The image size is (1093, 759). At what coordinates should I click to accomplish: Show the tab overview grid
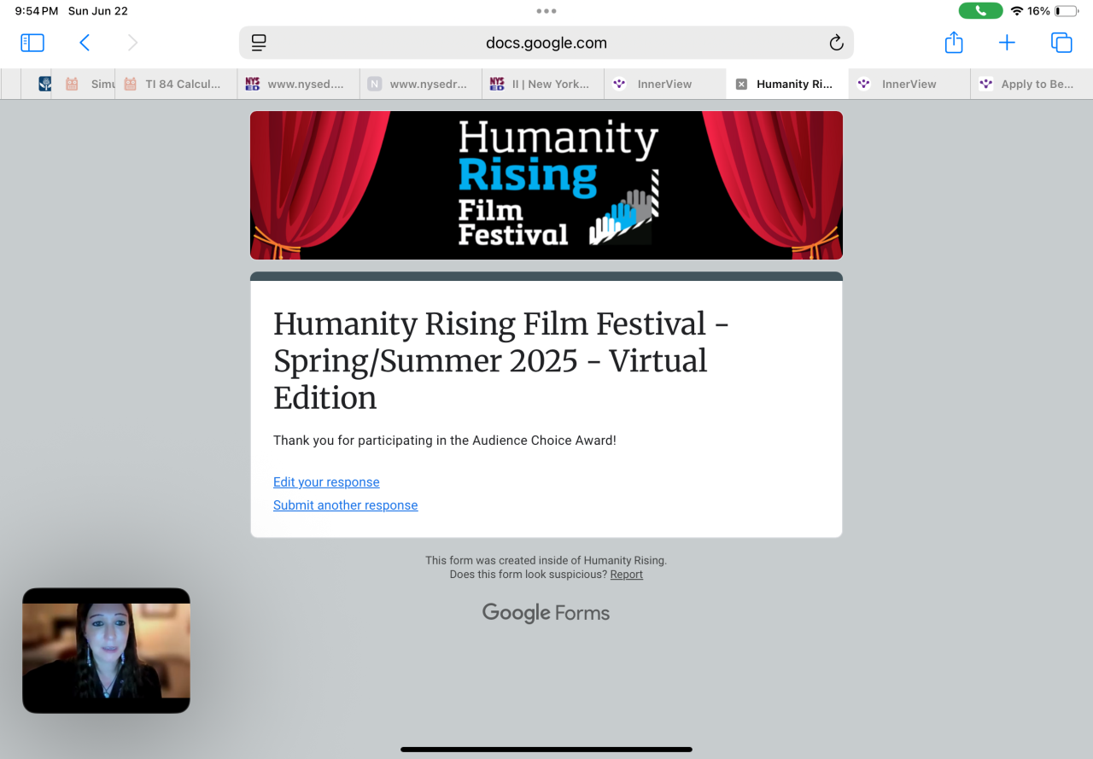coord(1061,43)
